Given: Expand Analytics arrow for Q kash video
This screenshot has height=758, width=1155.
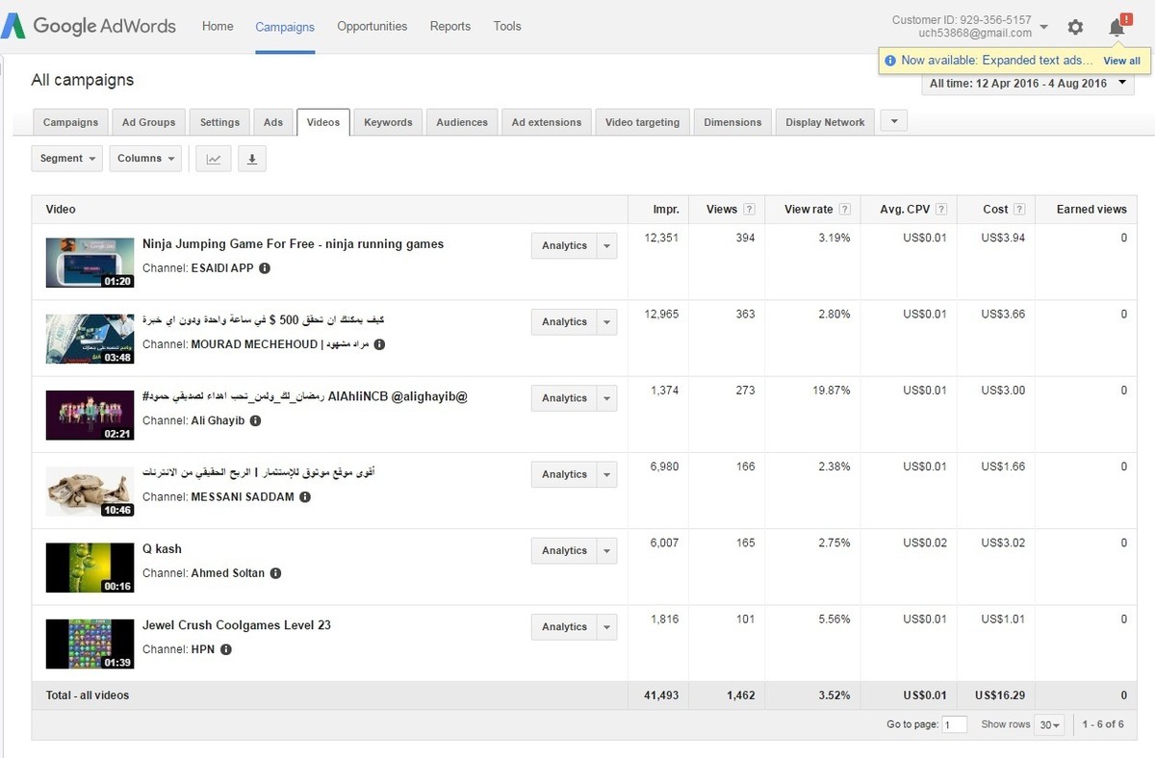Looking at the screenshot, I should point(606,551).
